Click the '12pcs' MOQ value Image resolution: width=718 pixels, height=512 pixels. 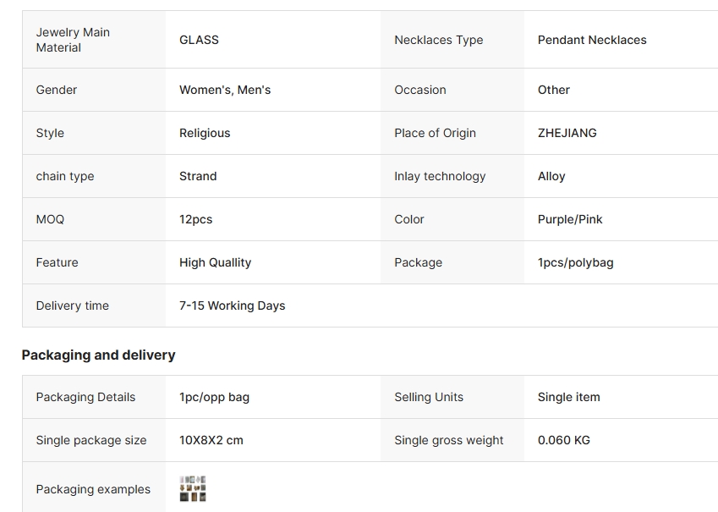pos(195,219)
